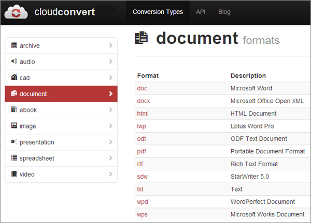Click the video film icon
This screenshot has height=223, width=311.
[x=14, y=174]
